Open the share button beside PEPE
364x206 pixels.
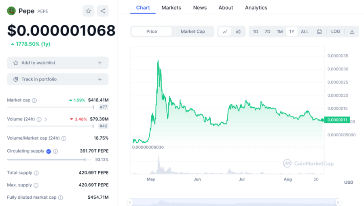coord(103,11)
